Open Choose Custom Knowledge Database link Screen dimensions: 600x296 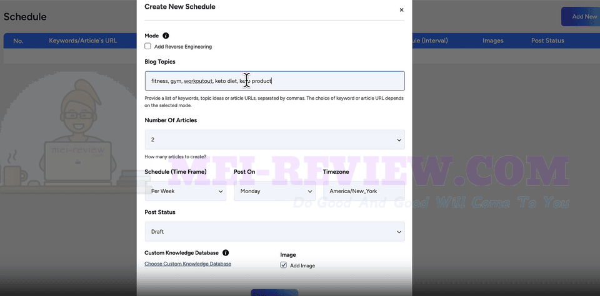click(188, 264)
